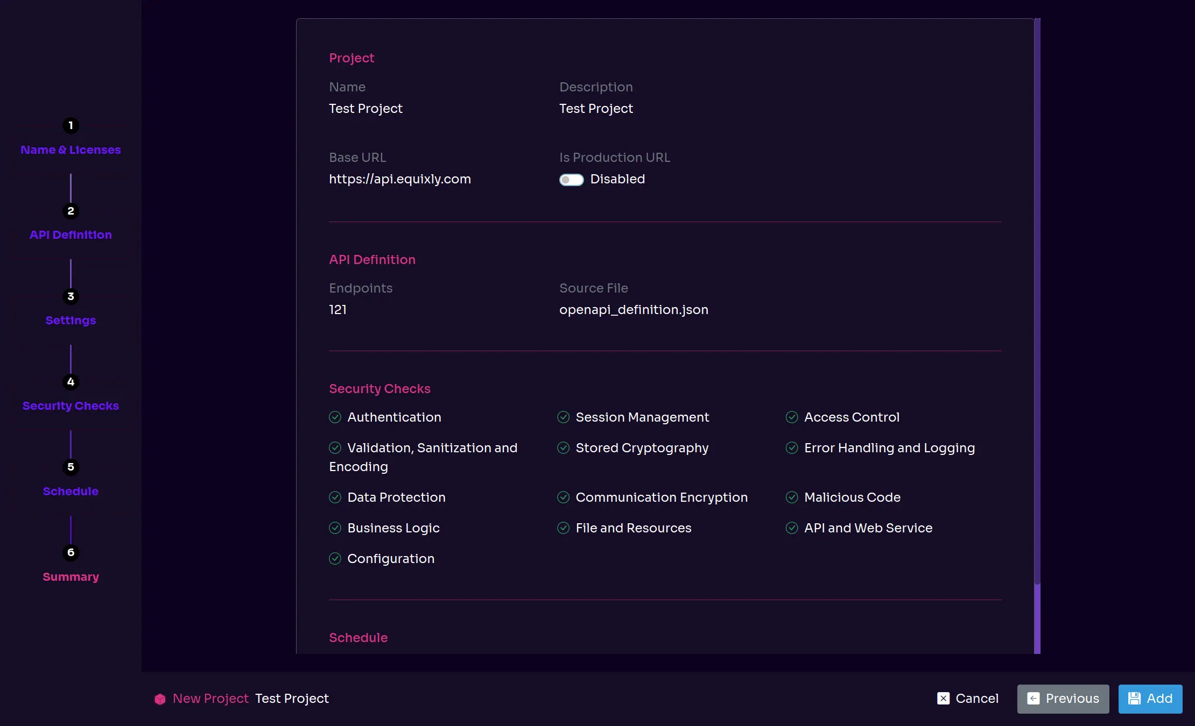Click the Configuration check icon

335,559
